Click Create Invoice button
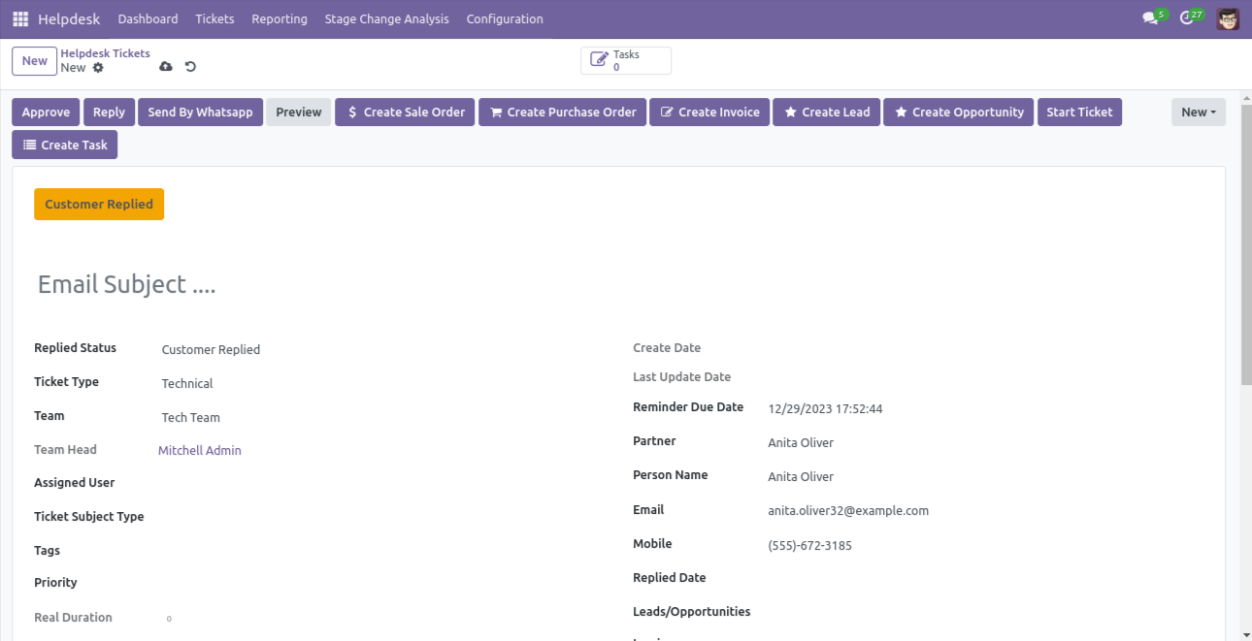Image resolution: width=1252 pixels, height=641 pixels. pos(710,112)
